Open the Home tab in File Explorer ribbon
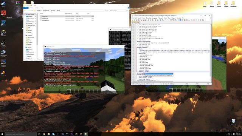 (x=31, y=8)
